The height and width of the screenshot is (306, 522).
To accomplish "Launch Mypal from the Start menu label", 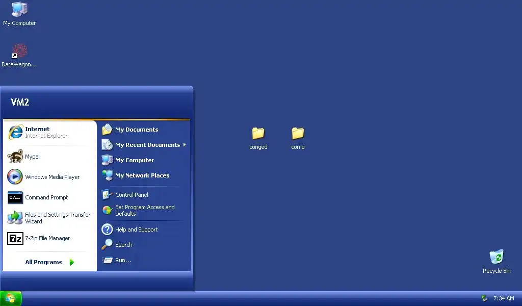I will coord(32,157).
